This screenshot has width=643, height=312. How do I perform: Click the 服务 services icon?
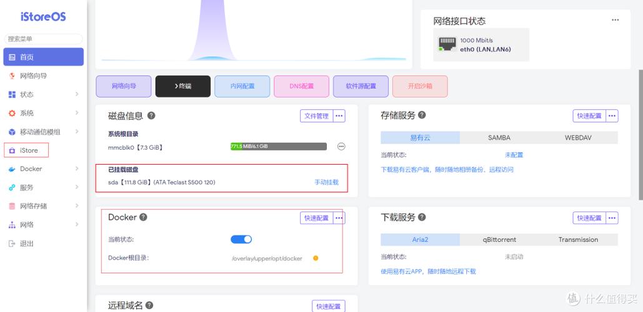tap(12, 188)
